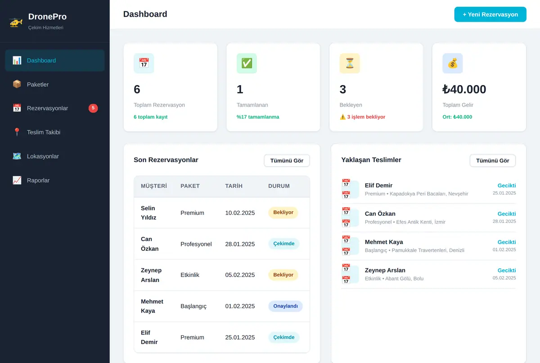Viewport: 540px width, 363px height.
Task: Click Tümünü Gör in Yaklaşan Teslimler
Action: click(x=493, y=161)
